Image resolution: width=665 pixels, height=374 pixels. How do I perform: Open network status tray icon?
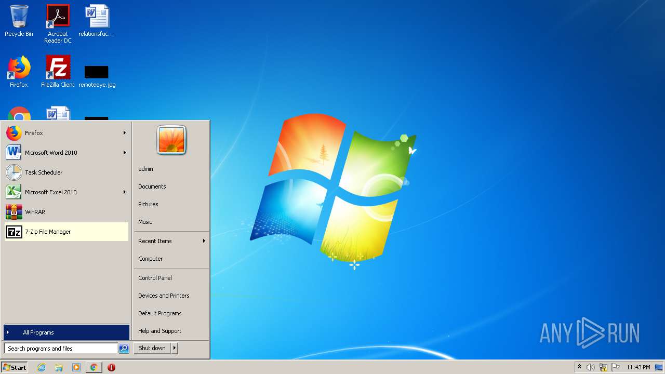(603, 367)
